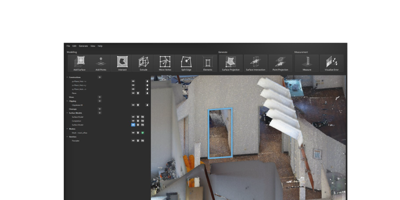The height and width of the screenshot is (200, 400).
Task: Run Surface Intersection generator
Action: (x=255, y=63)
